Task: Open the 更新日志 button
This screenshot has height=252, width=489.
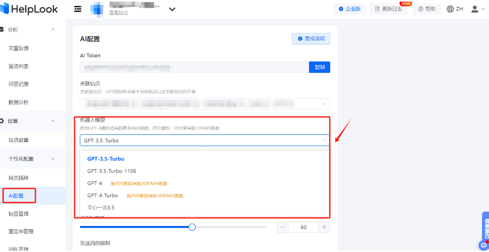Action: (x=388, y=9)
